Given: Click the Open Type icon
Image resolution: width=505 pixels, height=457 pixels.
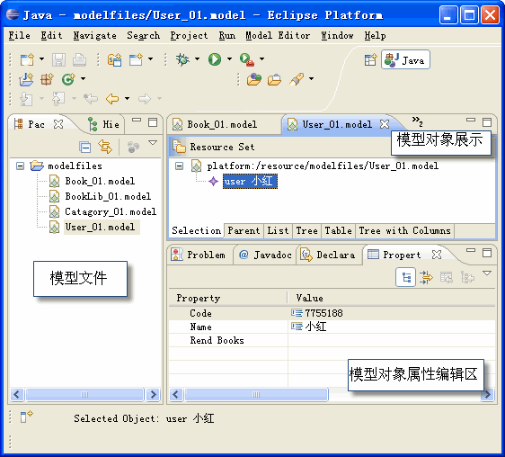Looking at the screenshot, I should (253, 79).
